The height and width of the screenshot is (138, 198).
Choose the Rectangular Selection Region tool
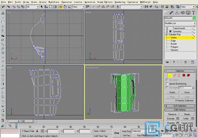click(51, 7)
